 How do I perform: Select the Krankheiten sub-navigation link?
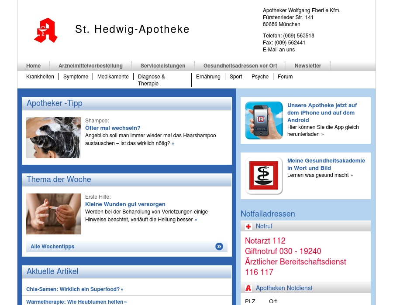pyautogui.click(x=40, y=77)
